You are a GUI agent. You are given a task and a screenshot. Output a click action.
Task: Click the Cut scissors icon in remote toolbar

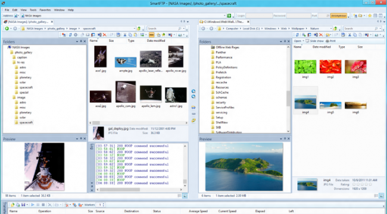click(125, 35)
